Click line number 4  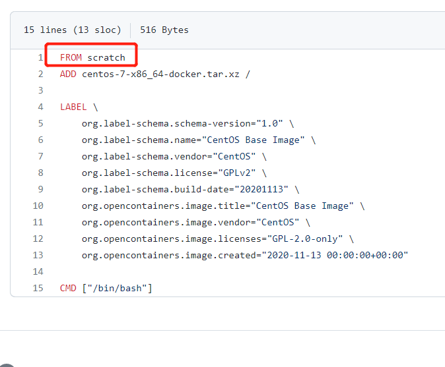pos(40,107)
